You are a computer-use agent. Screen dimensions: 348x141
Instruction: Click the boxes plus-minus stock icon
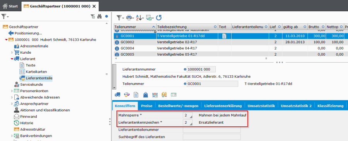pyautogui.click(x=164, y=95)
